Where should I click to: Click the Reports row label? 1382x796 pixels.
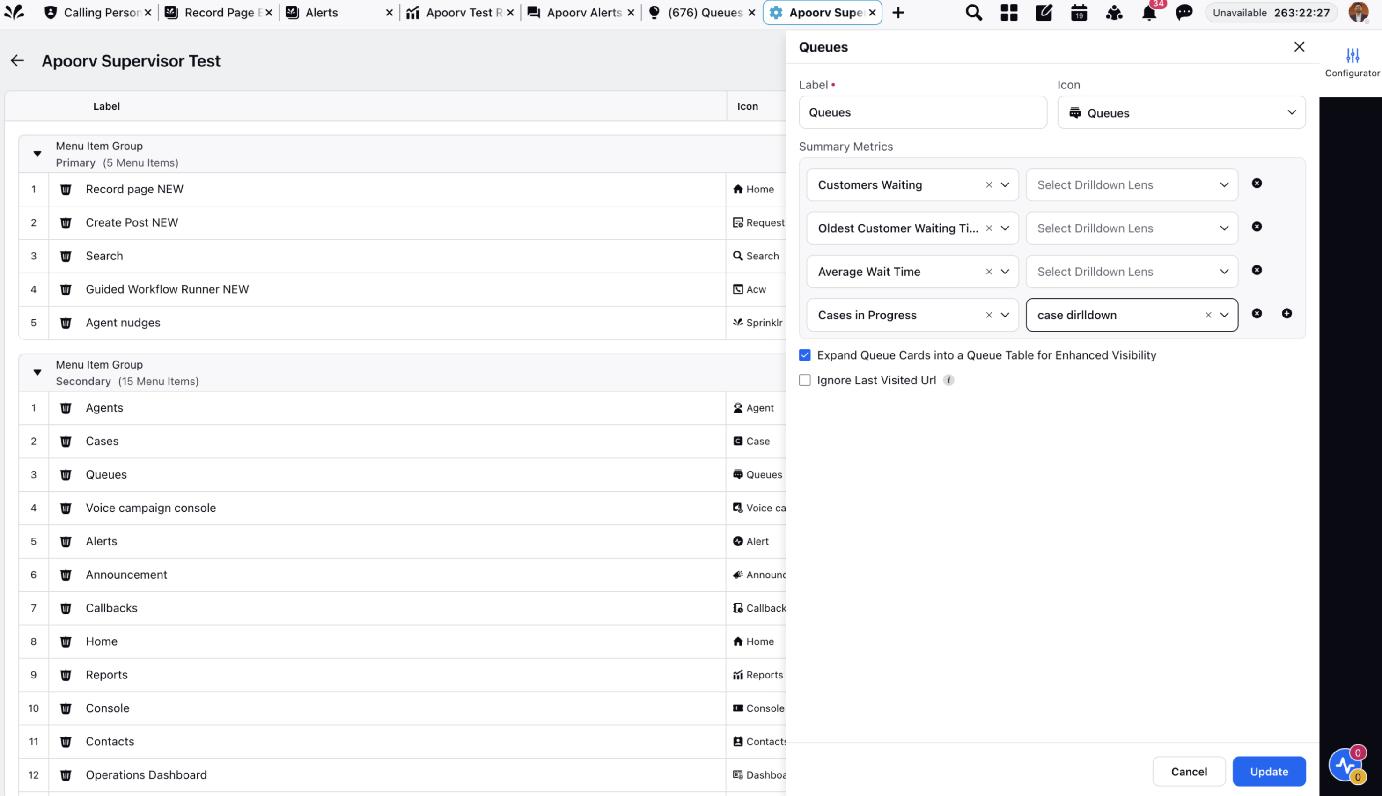pyautogui.click(x=107, y=675)
